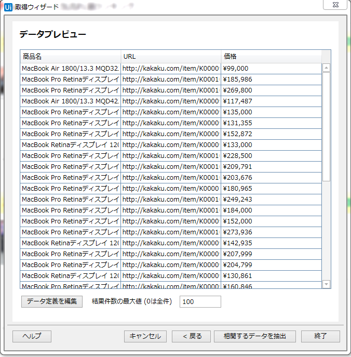The width and height of the screenshot is (351, 357).
Task: Select the price cell ¥249,243
Action: point(272,200)
